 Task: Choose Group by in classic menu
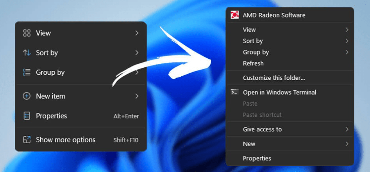pyautogui.click(x=290, y=52)
